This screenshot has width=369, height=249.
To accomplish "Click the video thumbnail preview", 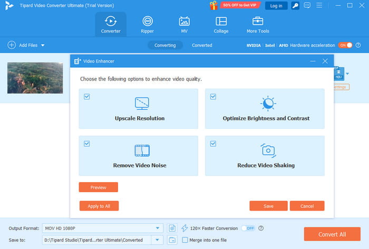I will [35, 78].
